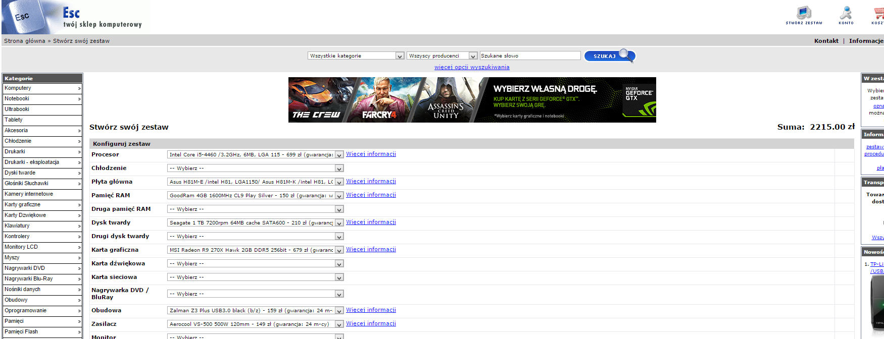Image resolution: width=884 pixels, height=339 pixels.
Task: Open Tablety category
Action: tap(42, 120)
